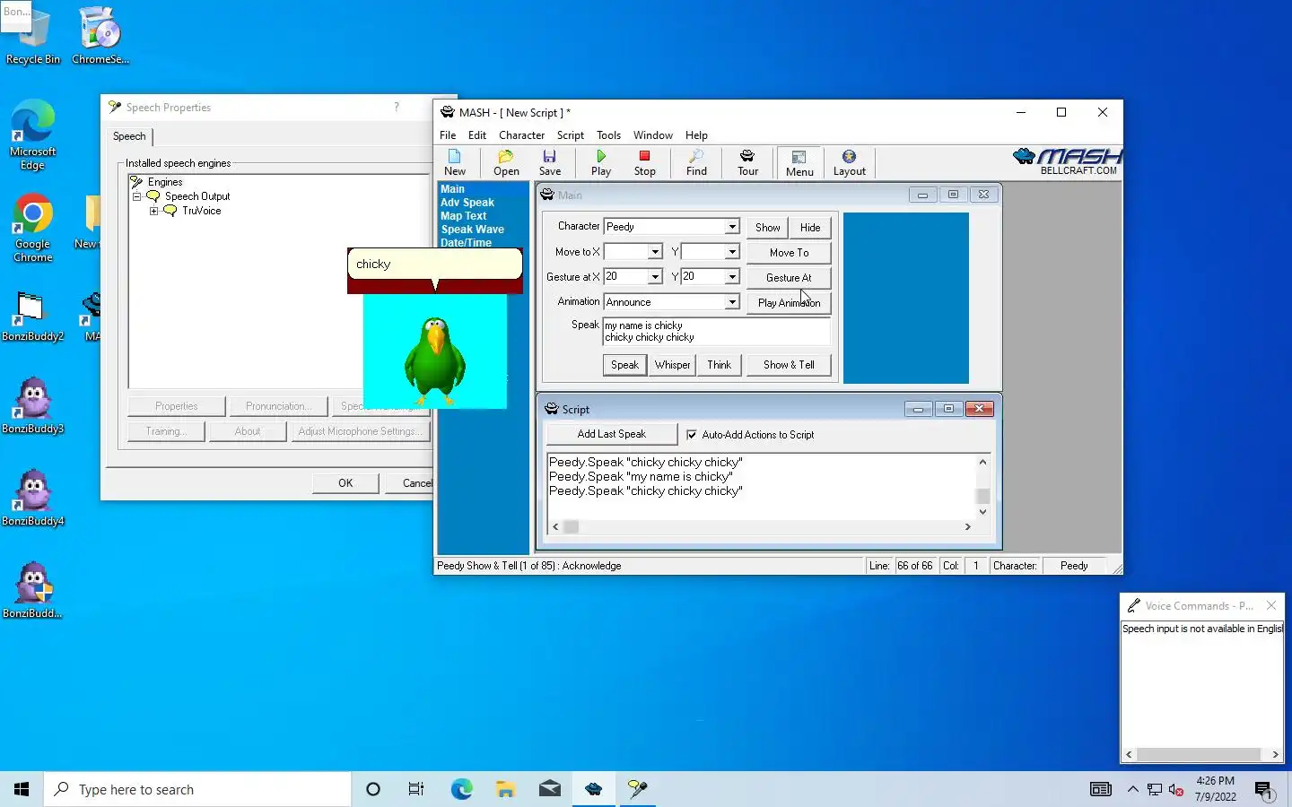Click OK in Speech Properties dialog
Viewport: 1292px width, 807px height.
[x=345, y=483]
